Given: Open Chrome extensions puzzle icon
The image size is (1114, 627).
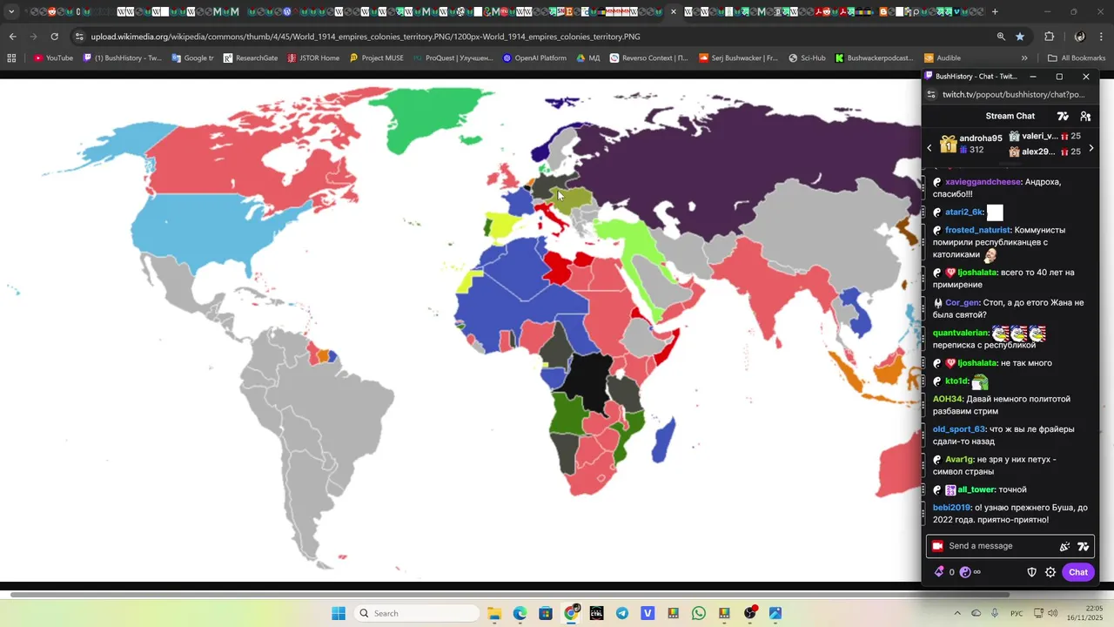Looking at the screenshot, I should [x=1049, y=37].
